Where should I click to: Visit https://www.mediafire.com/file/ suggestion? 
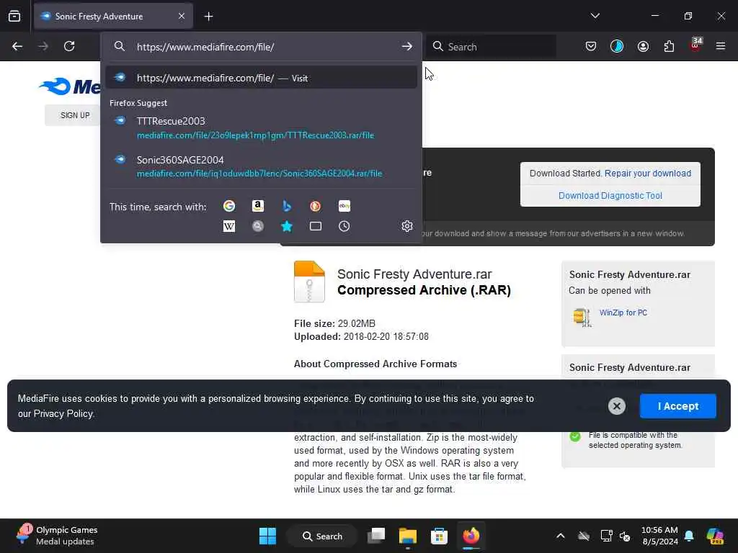[261, 78]
